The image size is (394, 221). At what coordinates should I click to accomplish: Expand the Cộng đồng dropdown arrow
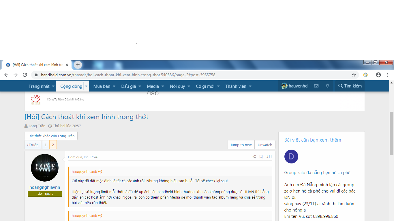(x=86, y=86)
